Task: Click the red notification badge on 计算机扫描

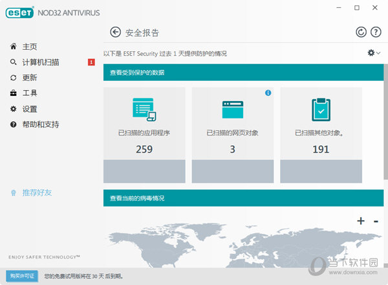Action: (91, 62)
